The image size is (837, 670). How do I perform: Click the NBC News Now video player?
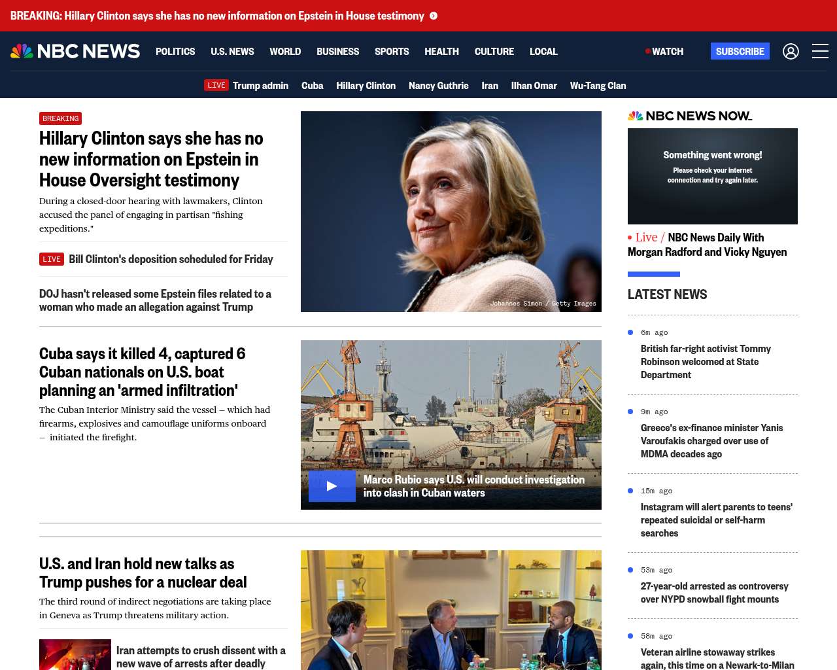click(x=712, y=176)
